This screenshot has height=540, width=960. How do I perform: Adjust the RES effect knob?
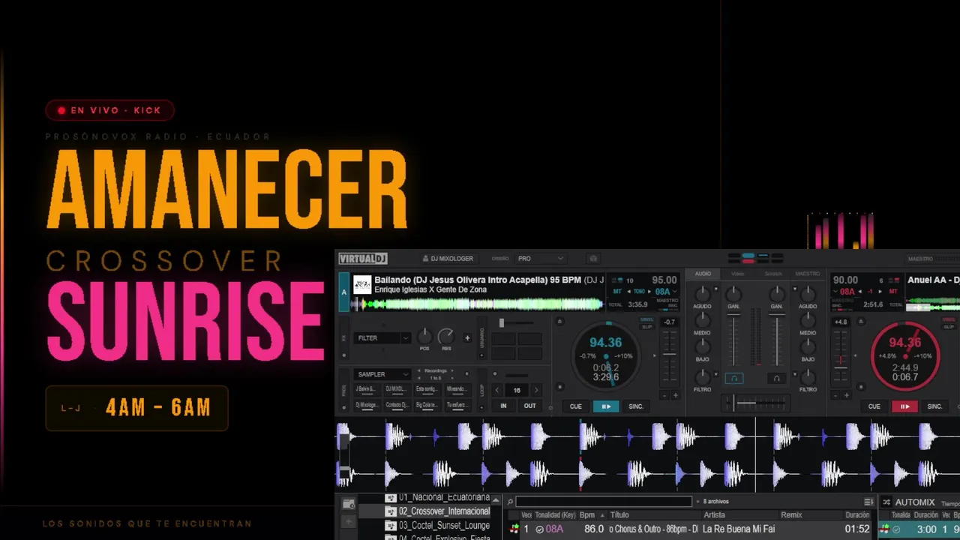click(x=446, y=336)
